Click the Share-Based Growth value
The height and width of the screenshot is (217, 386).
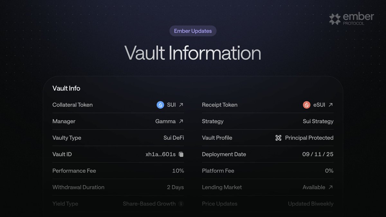(149, 203)
